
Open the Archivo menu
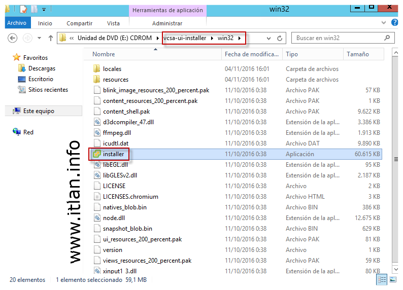(x=17, y=23)
